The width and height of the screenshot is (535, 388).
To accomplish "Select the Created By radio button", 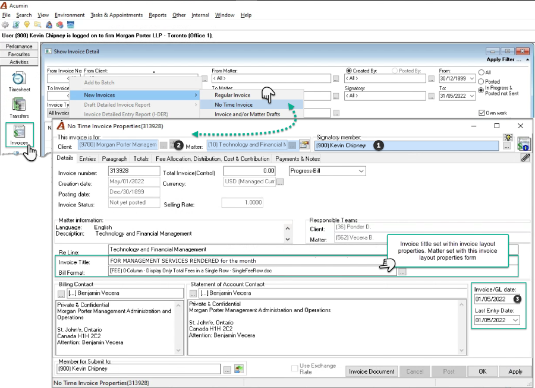I will pyautogui.click(x=349, y=71).
